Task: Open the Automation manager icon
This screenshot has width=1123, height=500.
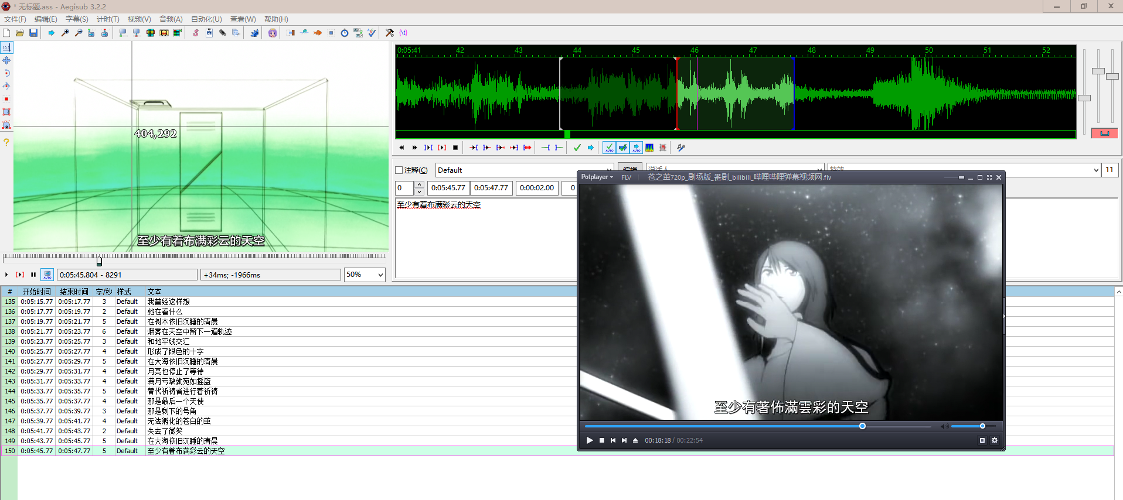Action: pos(254,33)
